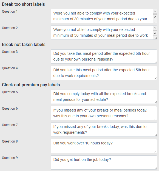Image resolution: width=159 pixels, height=171 pixels.
Task: Click resize grip of Question 3 box
Action: tap(155, 62)
